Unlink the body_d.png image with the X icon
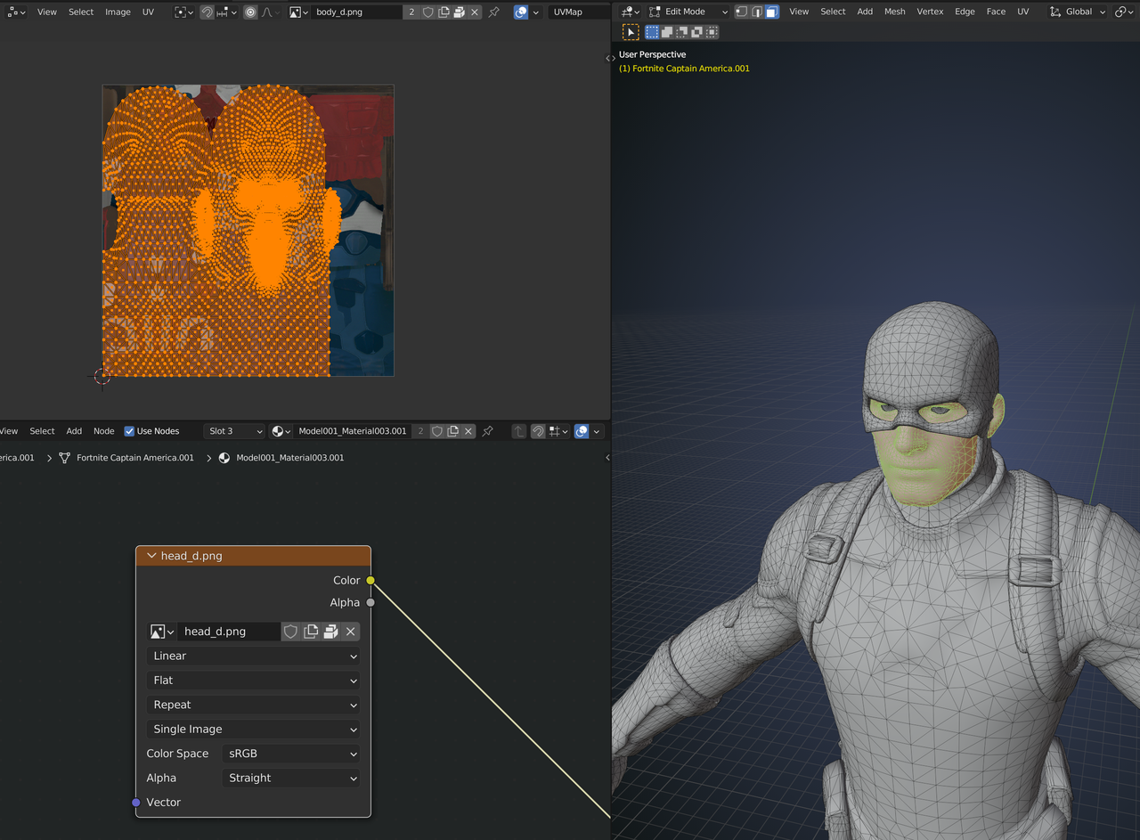Viewport: 1140px width, 840px height. 474,12
